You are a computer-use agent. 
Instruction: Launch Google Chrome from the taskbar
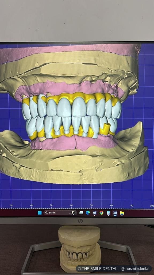point(101,213)
